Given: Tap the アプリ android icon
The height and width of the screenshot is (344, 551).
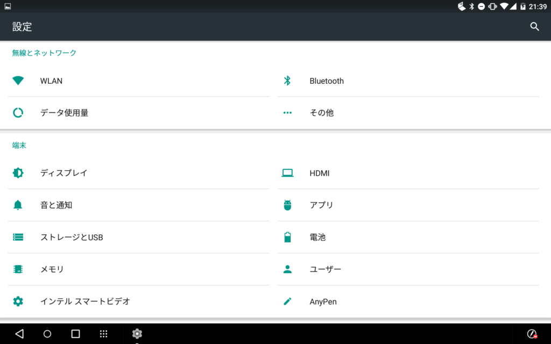Looking at the screenshot, I should coord(287,205).
